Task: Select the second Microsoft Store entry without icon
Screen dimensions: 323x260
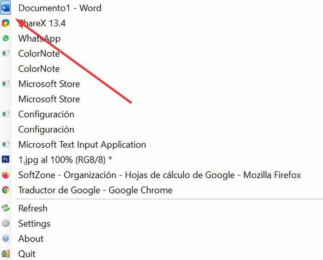Action: tap(49, 99)
